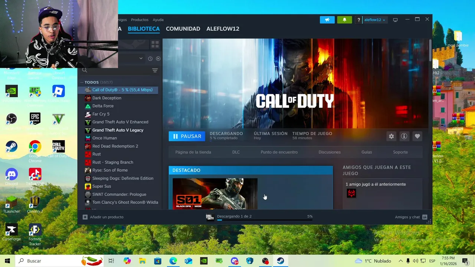Screen dimensions: 475x267
Task: Click the library search magnifier icon
Action: [85, 70]
